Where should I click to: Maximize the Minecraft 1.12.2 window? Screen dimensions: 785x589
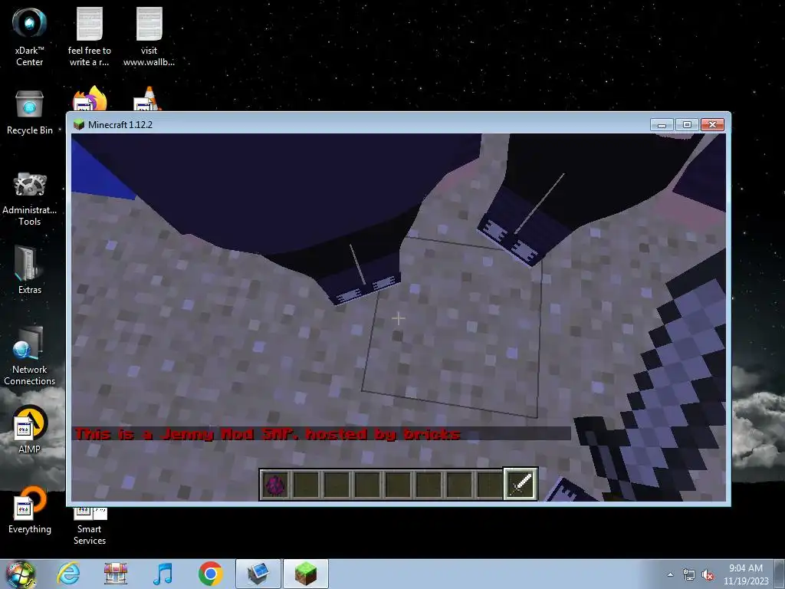click(687, 125)
